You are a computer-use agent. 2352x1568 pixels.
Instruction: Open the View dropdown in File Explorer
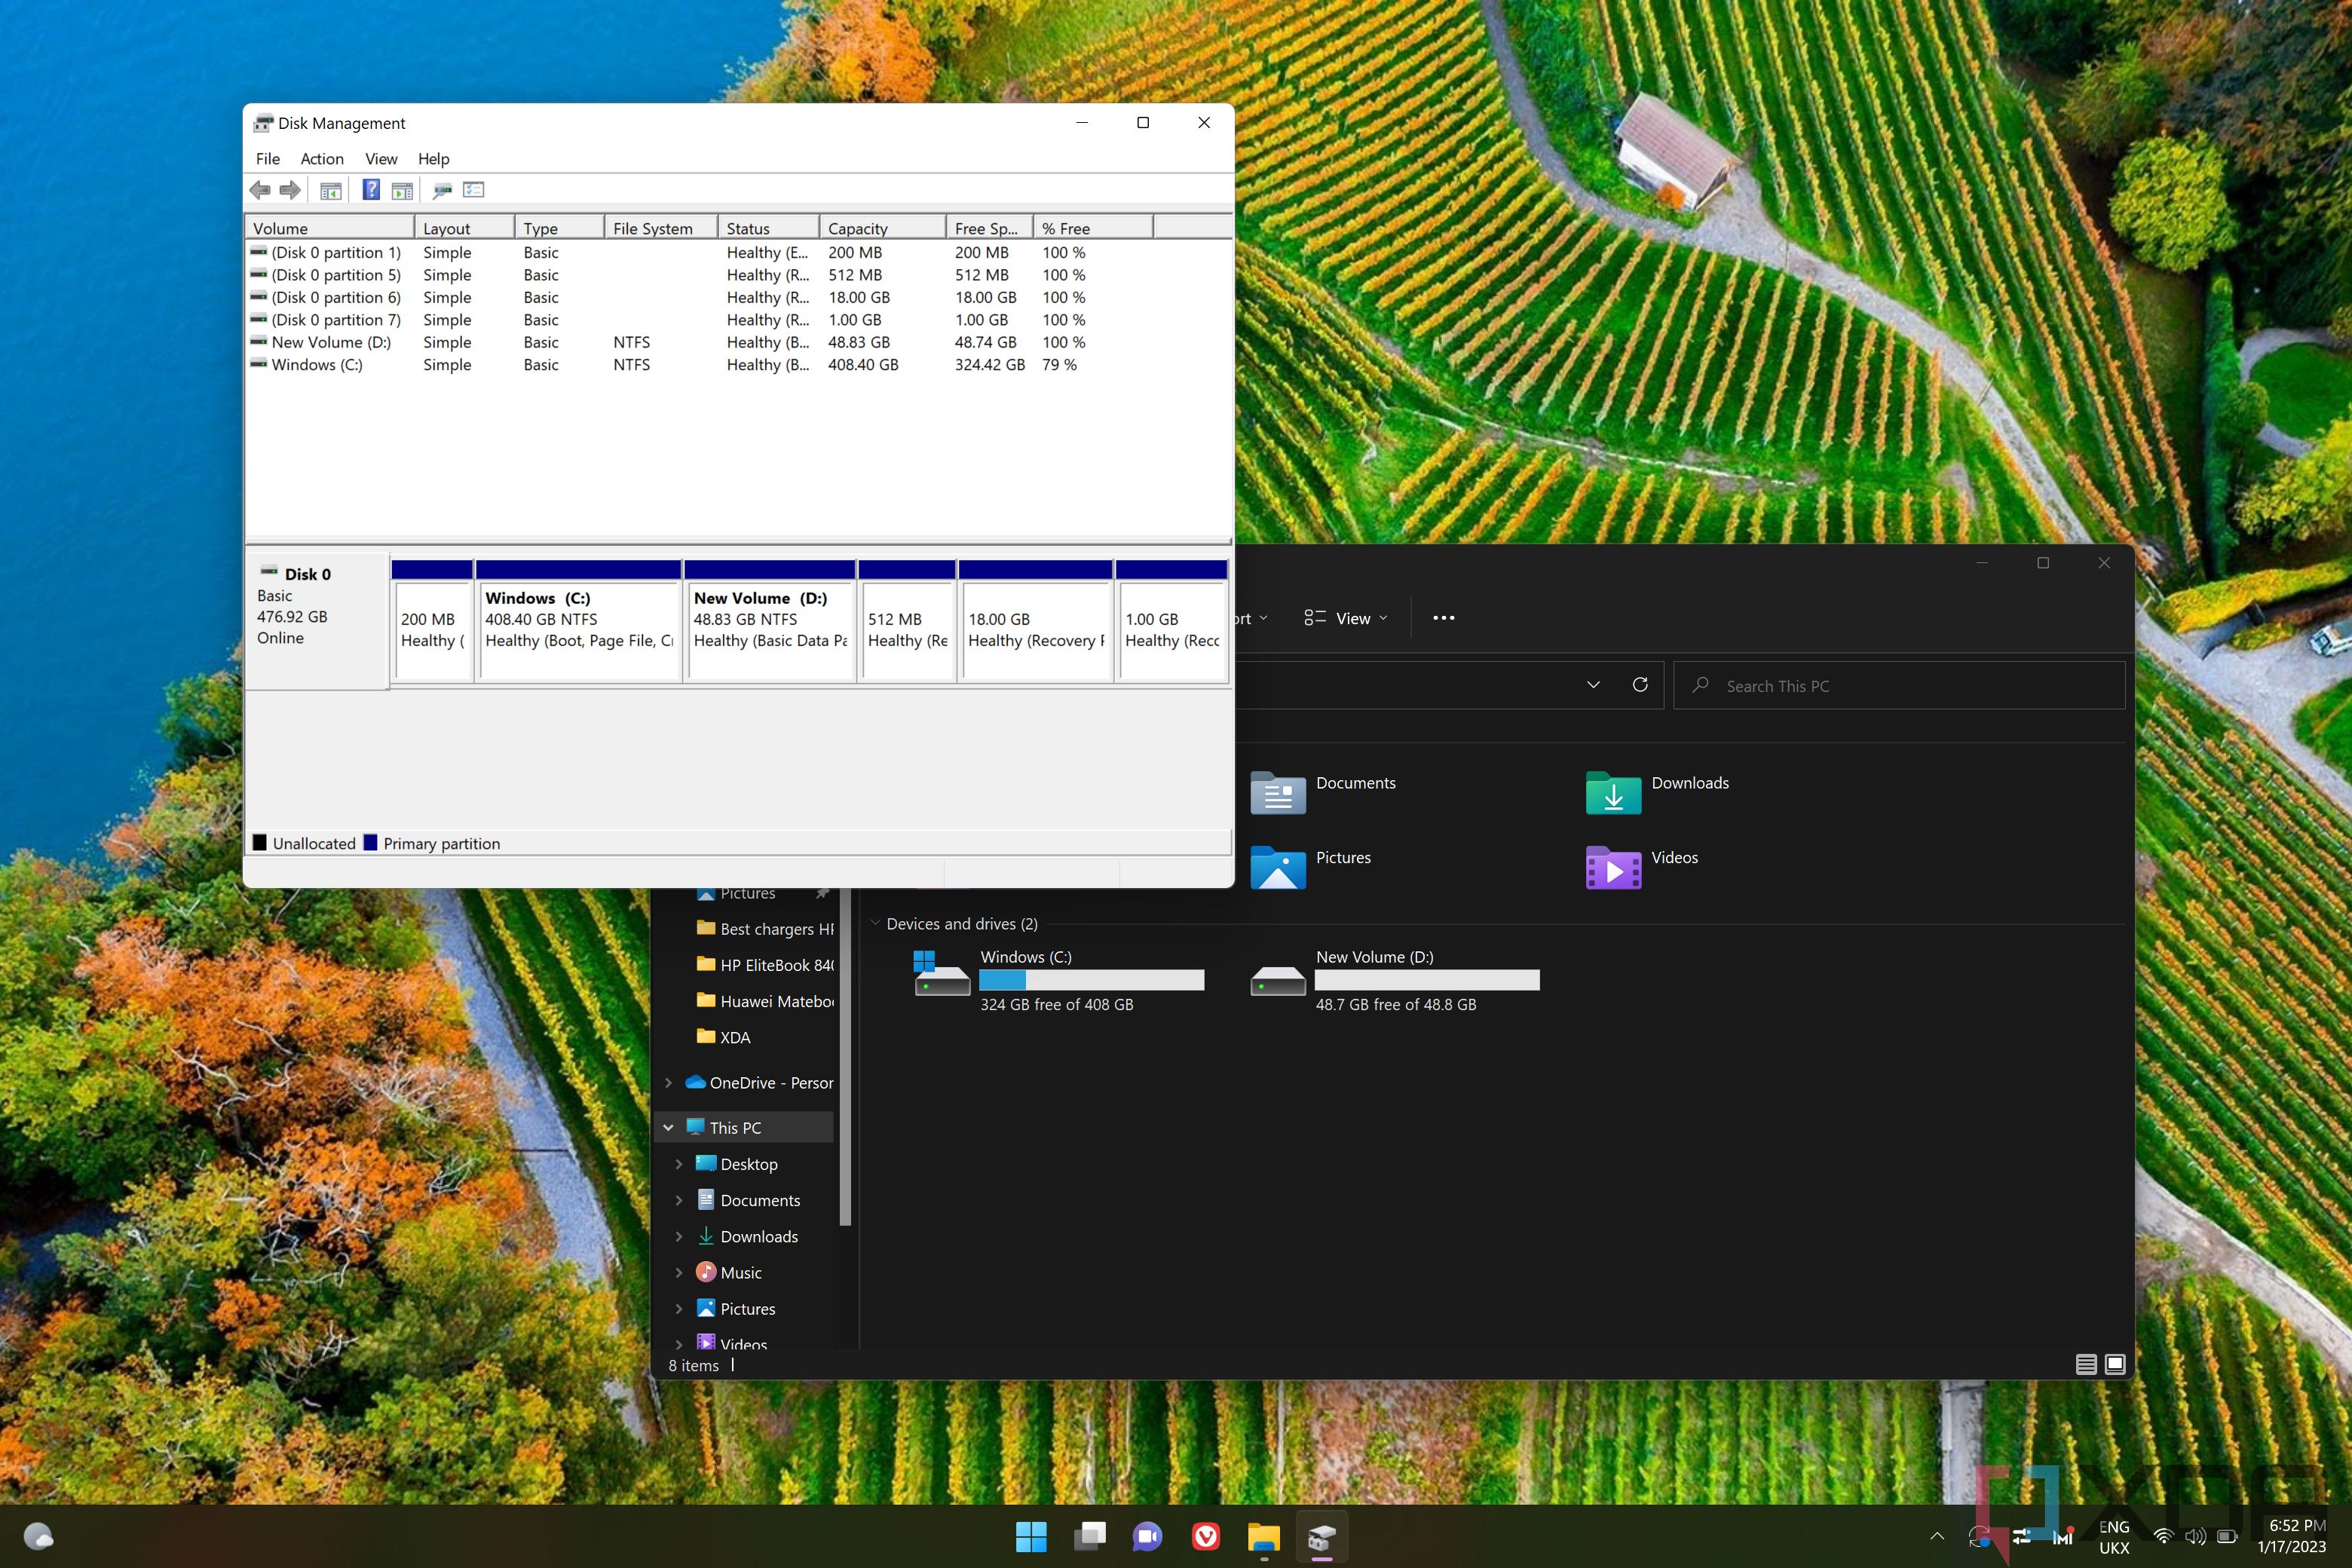[1346, 618]
